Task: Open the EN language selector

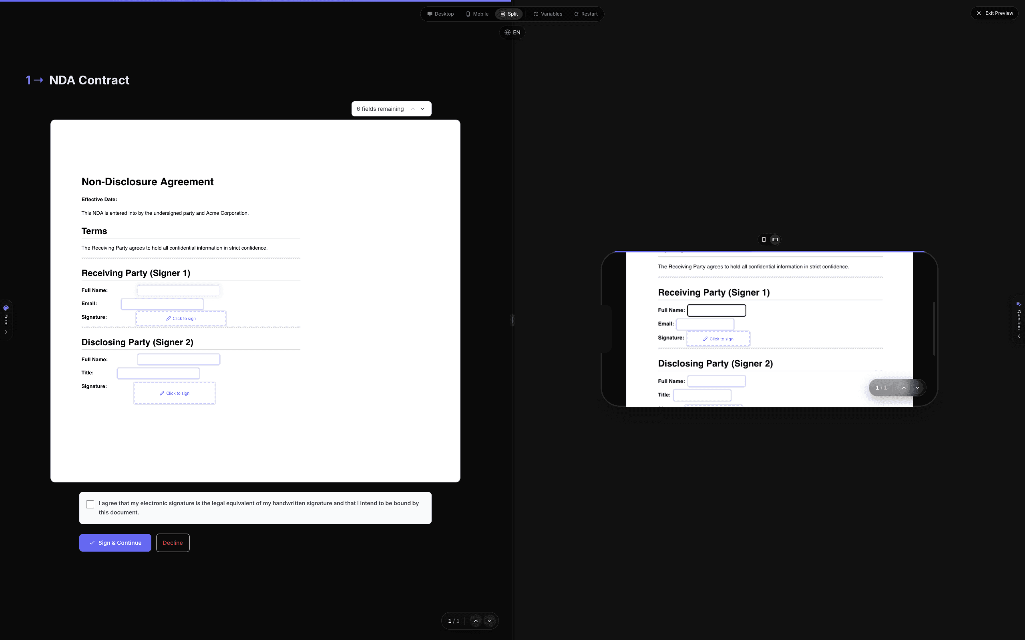Action: click(x=512, y=32)
